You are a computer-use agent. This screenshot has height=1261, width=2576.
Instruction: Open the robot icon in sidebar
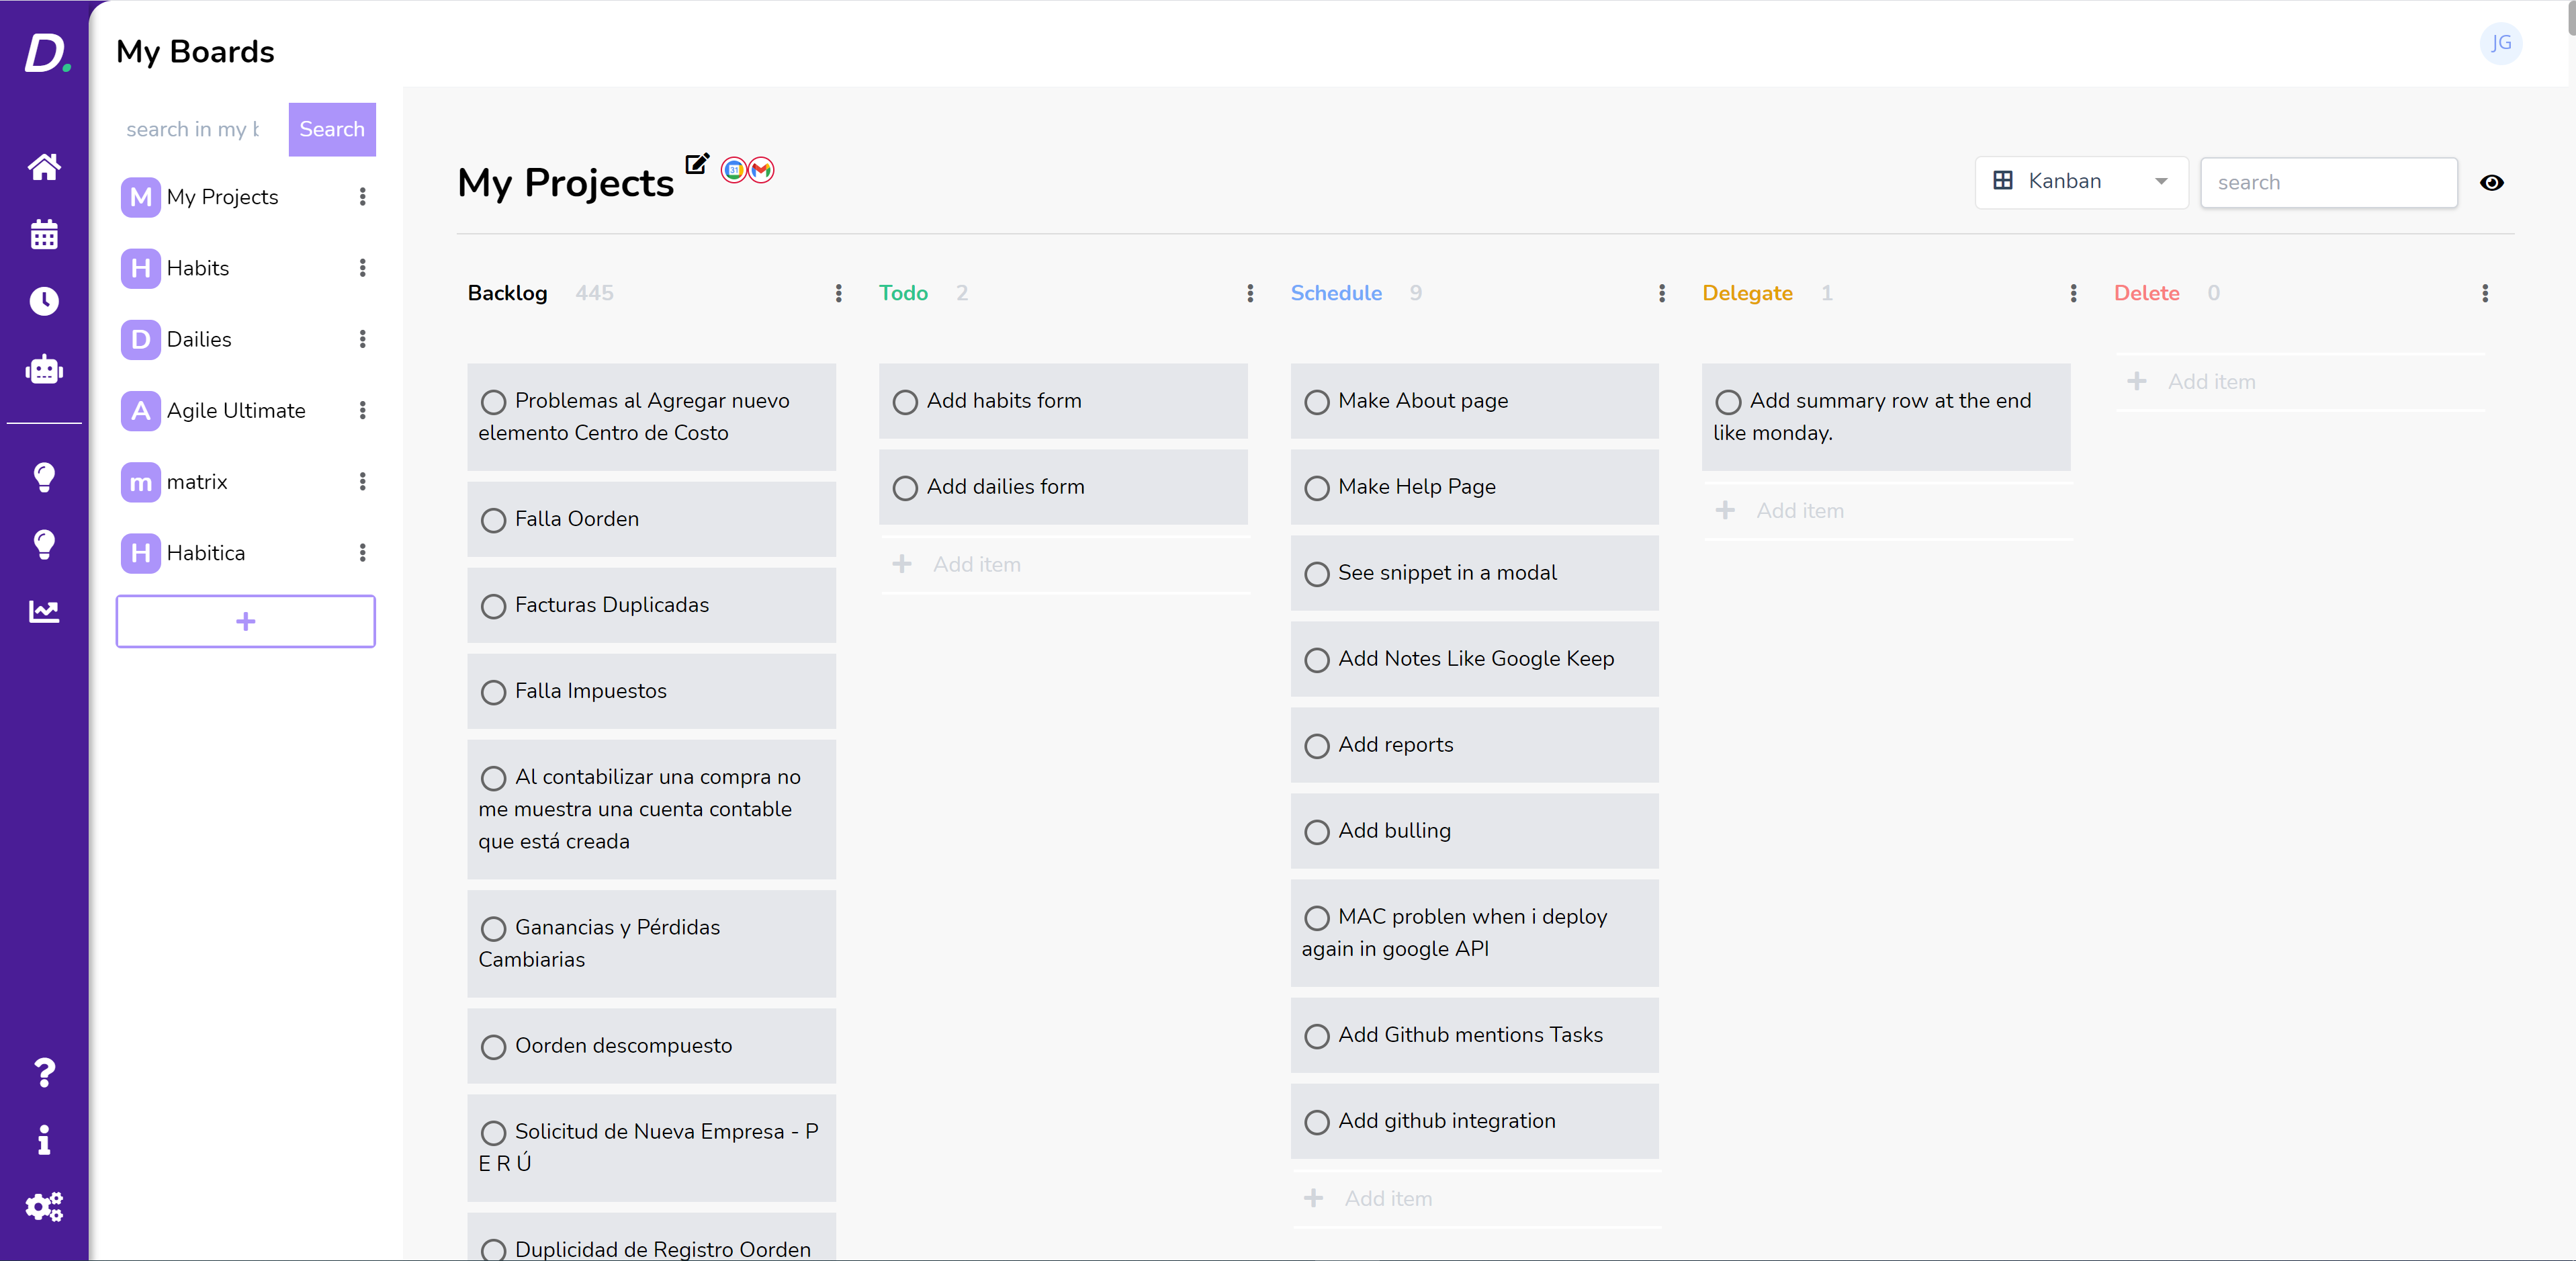click(44, 370)
